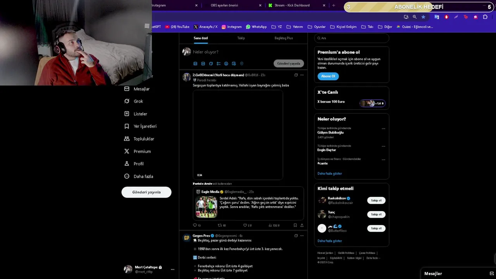Click the Grok enhance icon in composer
This screenshot has height=279, width=496.
211,64
